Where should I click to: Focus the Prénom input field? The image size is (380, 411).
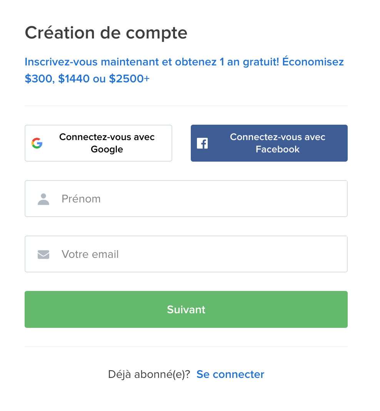200,199
